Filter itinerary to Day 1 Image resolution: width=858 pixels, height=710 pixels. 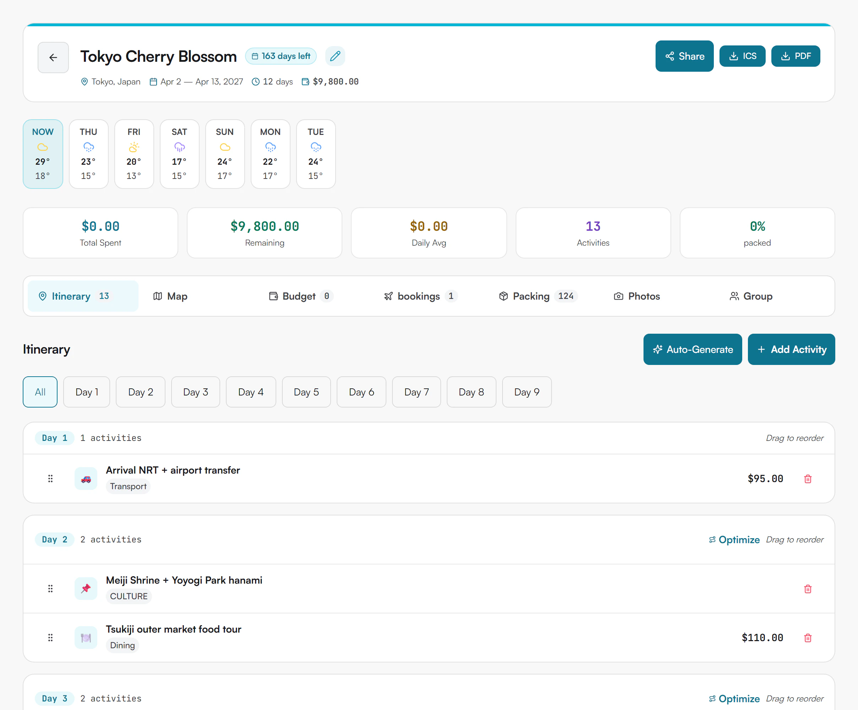click(87, 392)
